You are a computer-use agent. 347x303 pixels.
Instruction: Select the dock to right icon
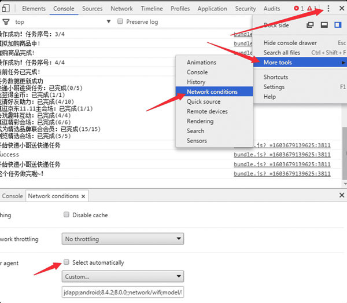click(x=339, y=25)
